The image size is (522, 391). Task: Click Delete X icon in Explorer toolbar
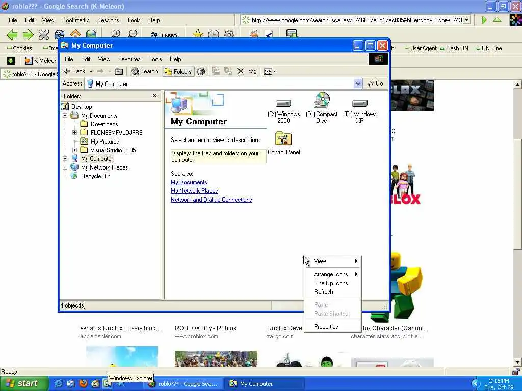(241, 71)
